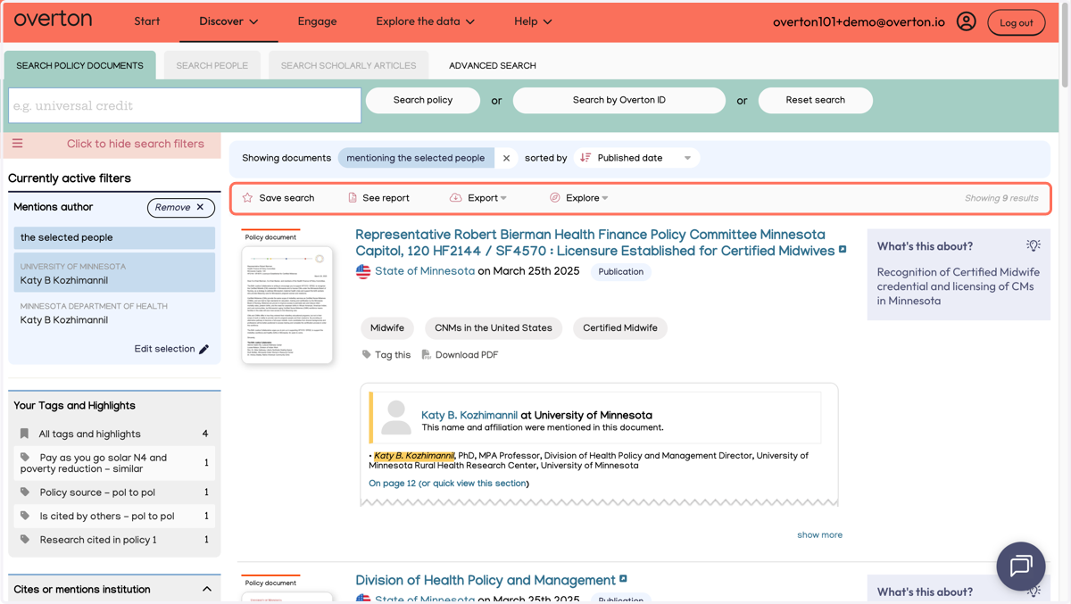Click the external link icon after Certified Midwives title
The image size is (1071, 604).
coord(842,250)
